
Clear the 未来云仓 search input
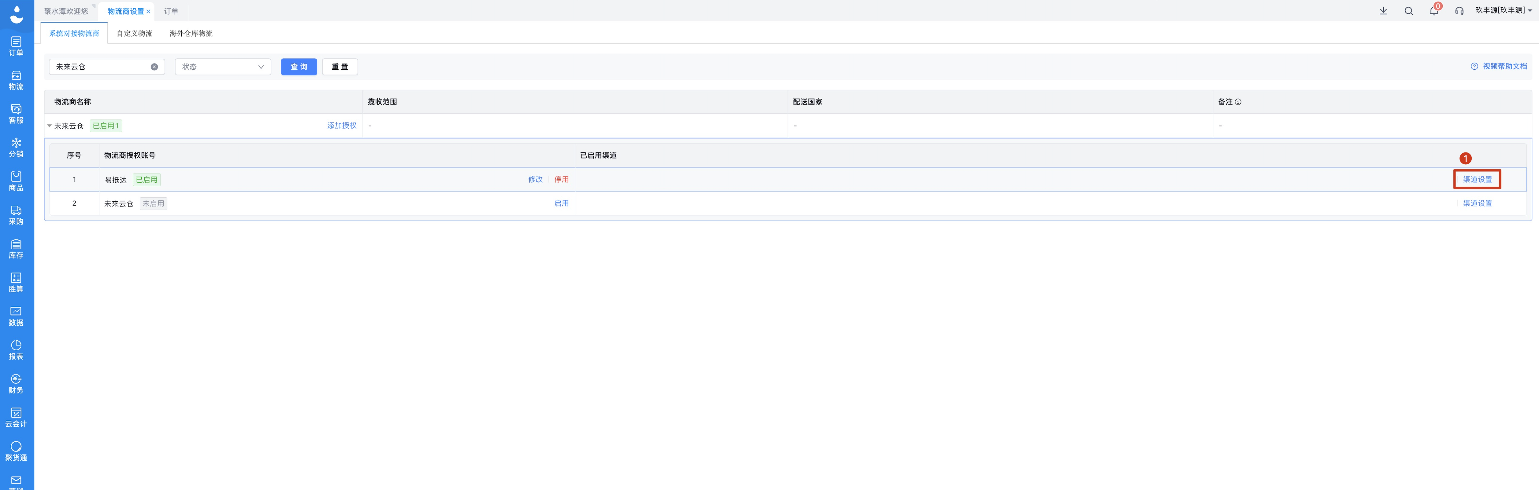point(154,67)
